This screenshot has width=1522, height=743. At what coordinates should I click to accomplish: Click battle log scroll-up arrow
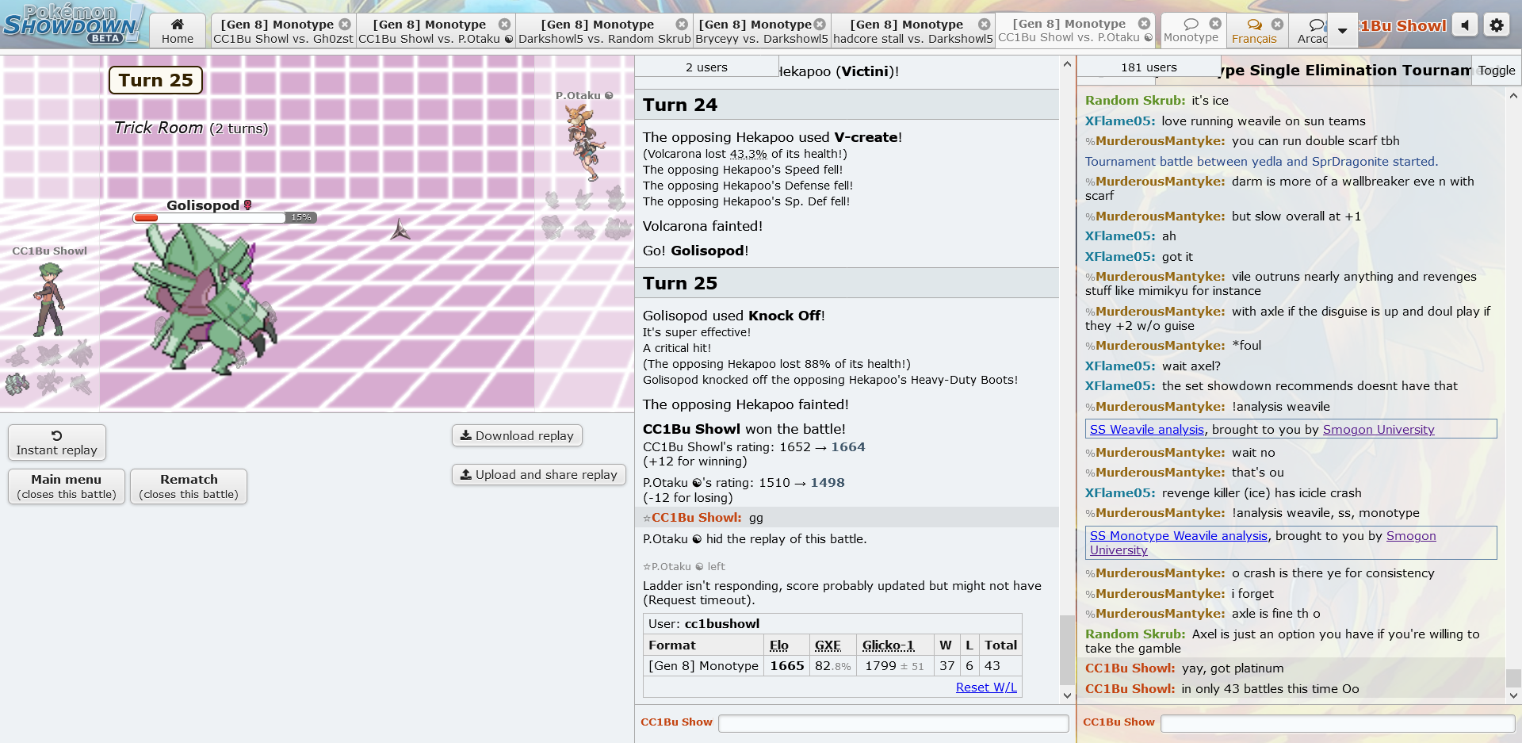point(1067,64)
